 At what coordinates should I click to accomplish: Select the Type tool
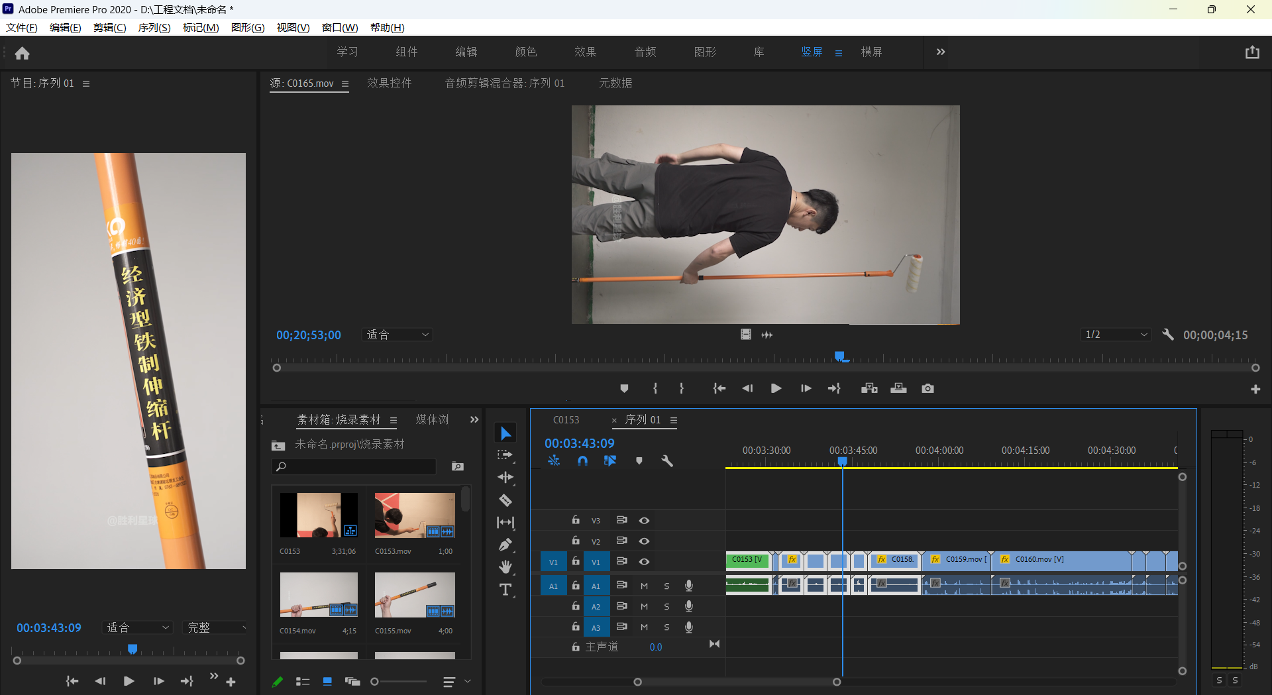[x=505, y=589]
